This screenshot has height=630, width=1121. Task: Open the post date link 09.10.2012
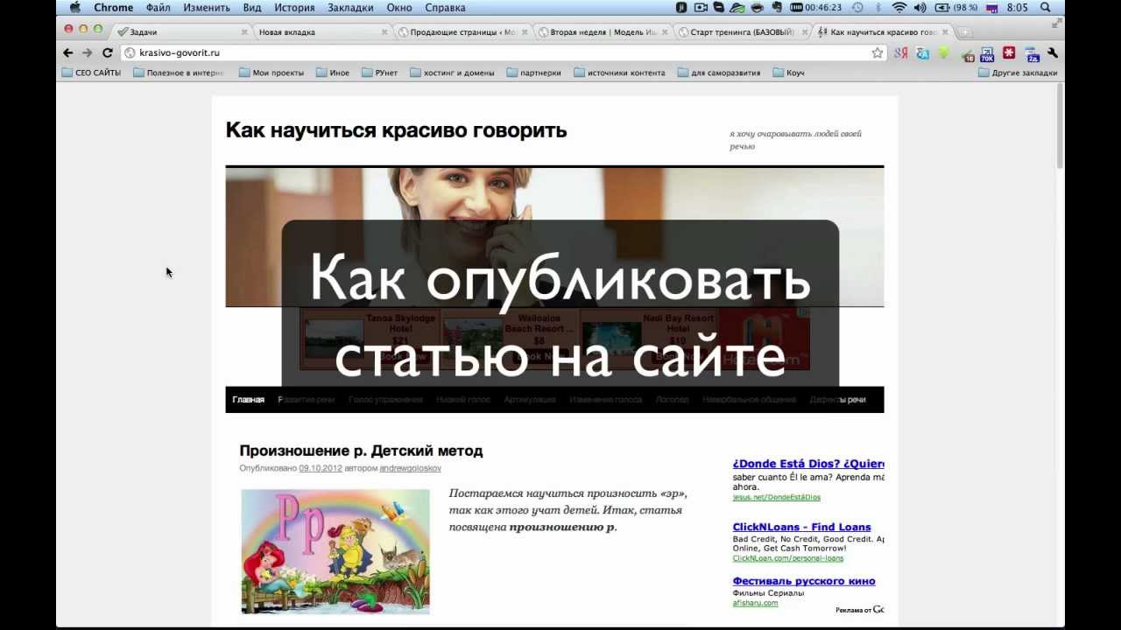(321, 468)
